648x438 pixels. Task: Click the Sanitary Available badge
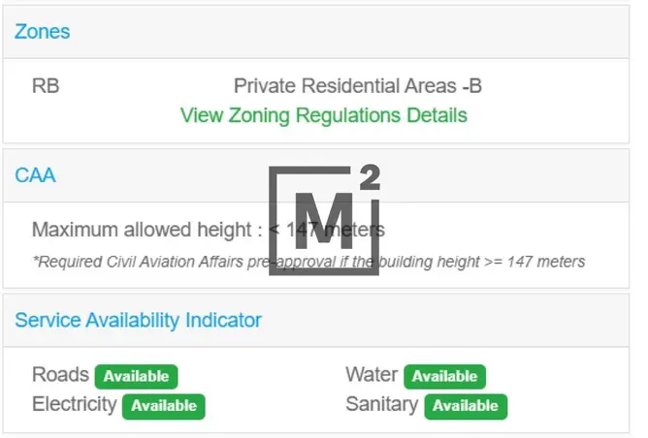tap(466, 406)
